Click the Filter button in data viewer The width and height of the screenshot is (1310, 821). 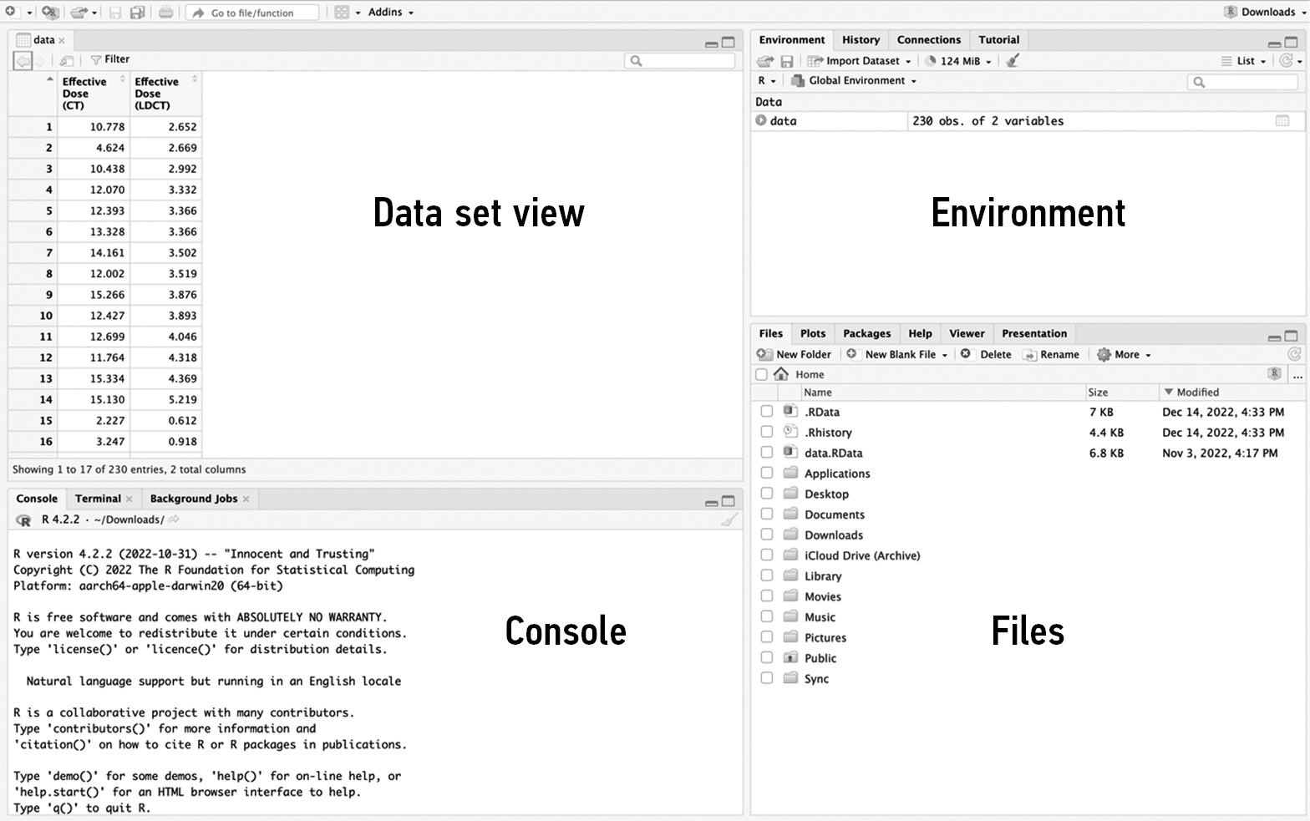pyautogui.click(x=110, y=59)
